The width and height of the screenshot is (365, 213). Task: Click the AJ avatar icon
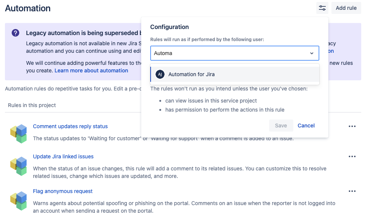coord(160,74)
